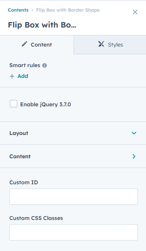Collapse Layout section using its down chevron
This screenshot has height=251, width=146.
coord(134,133)
